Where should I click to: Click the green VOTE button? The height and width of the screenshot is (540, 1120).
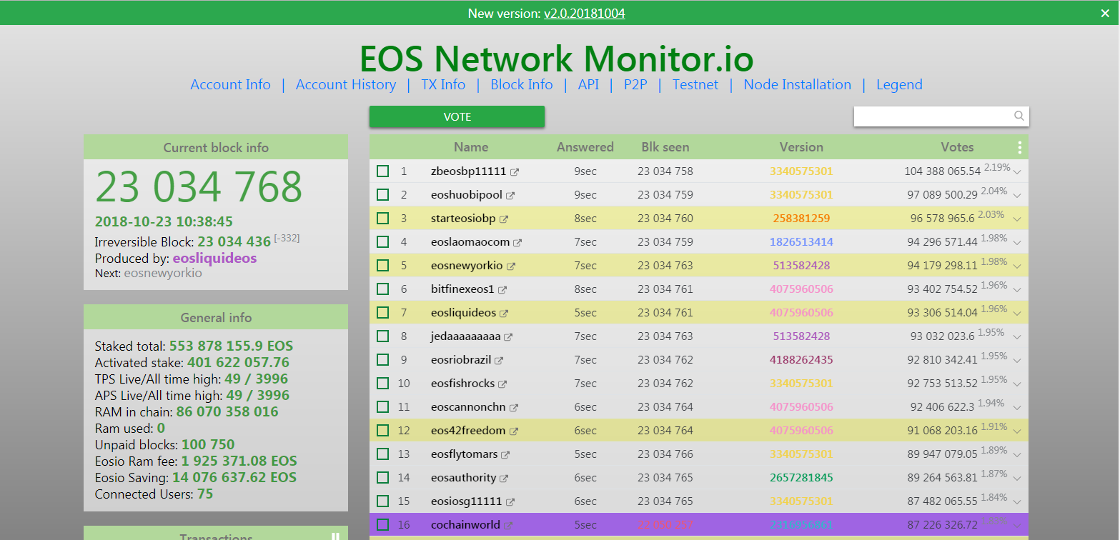point(457,117)
